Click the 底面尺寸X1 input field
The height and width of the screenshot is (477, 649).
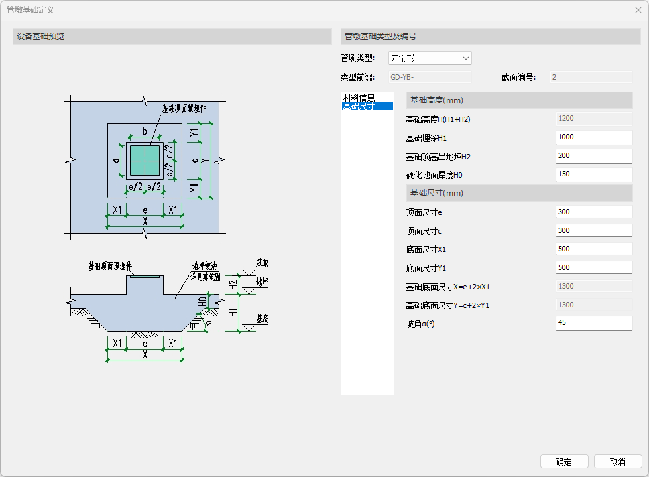point(593,249)
